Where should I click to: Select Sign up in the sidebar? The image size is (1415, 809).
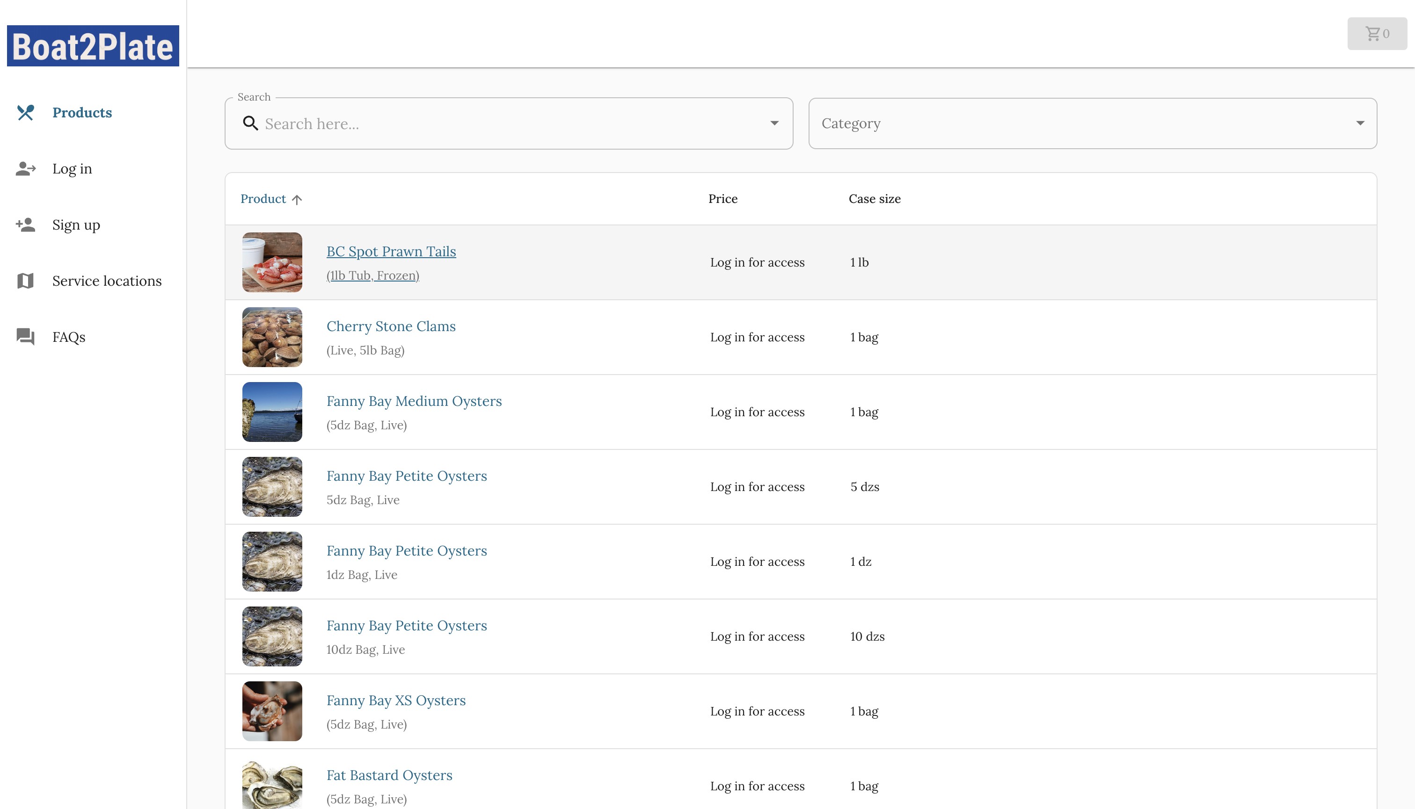[76, 224]
